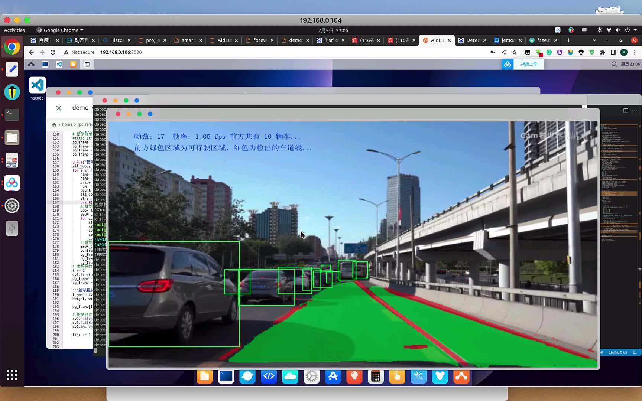Open the Terminal app in the AidLux dock
This screenshot has width=642, height=401.
[226, 376]
